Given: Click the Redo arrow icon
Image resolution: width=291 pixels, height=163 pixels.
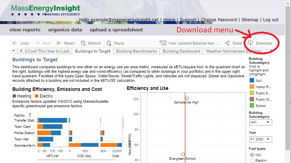Looking at the screenshot, I should click(37, 43).
